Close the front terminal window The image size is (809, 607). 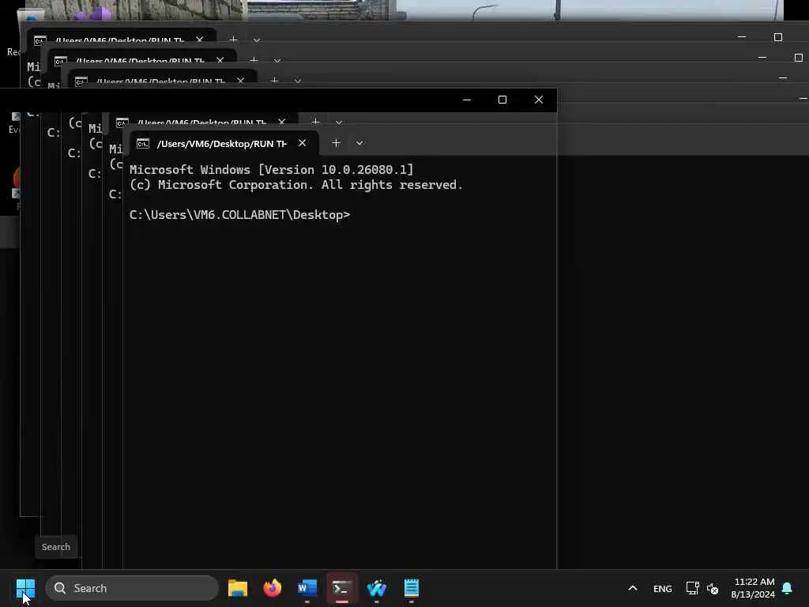pyautogui.click(x=539, y=100)
